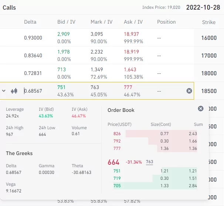The width and height of the screenshot is (224, 206).
Task: Click the last price 664 in order book
Action: pos(113,162)
